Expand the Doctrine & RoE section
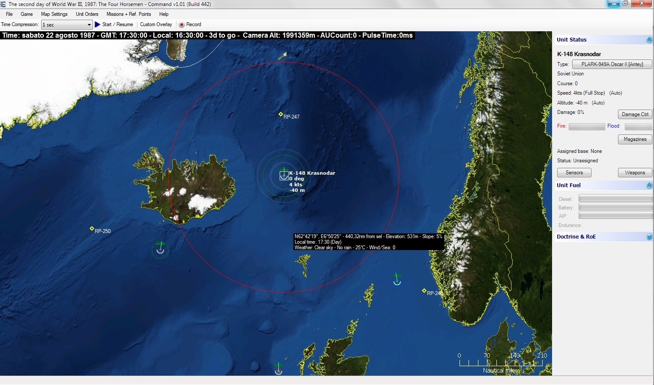This screenshot has height=385, width=654. pos(649,237)
